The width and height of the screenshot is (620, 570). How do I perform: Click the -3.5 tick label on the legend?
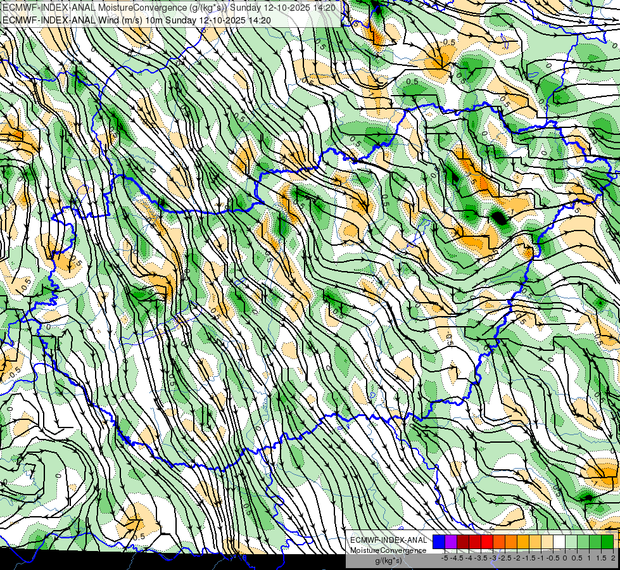[x=481, y=558]
